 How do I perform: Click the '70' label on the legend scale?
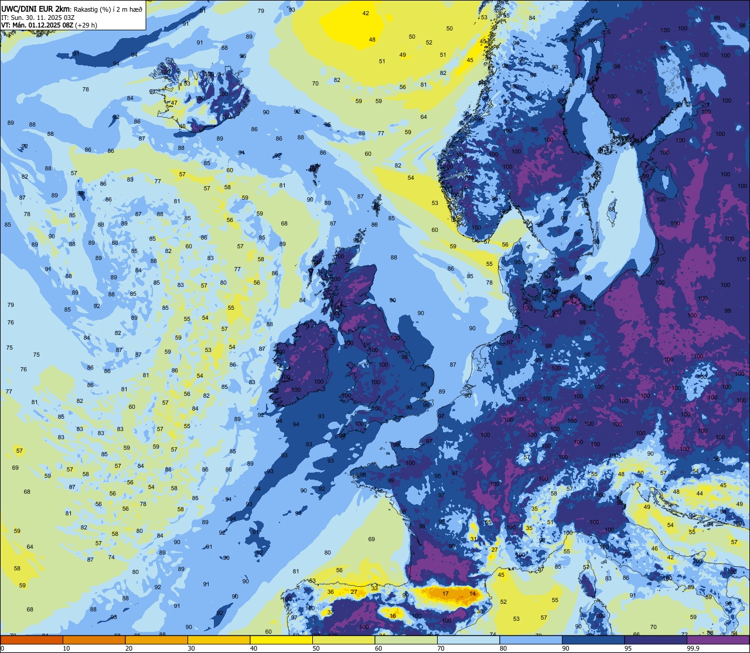(441, 648)
